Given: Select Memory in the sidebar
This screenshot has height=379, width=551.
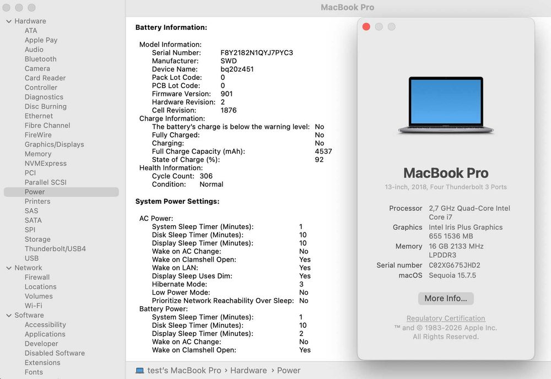Looking at the screenshot, I should [38, 154].
